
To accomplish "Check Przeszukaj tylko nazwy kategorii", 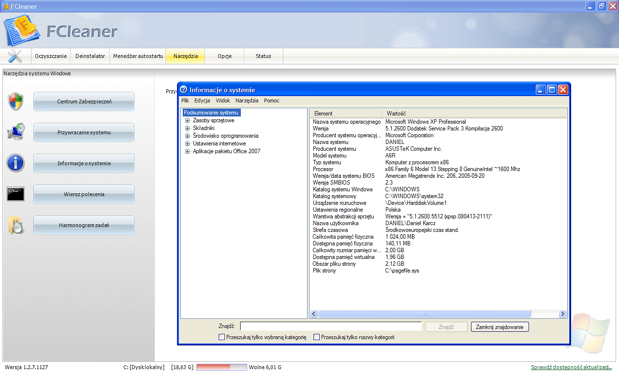I will pyautogui.click(x=317, y=337).
